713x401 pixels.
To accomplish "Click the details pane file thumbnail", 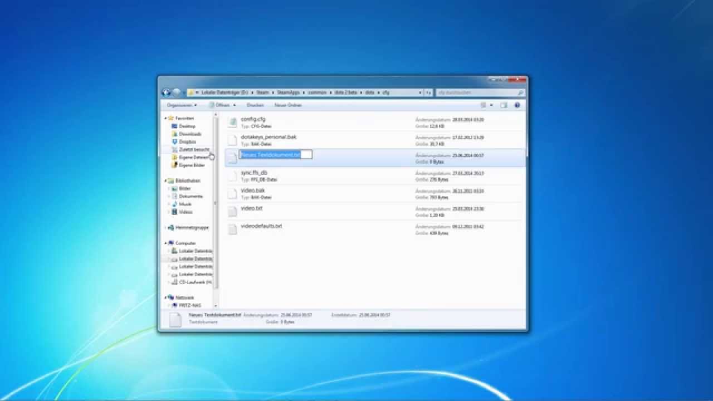I will [x=175, y=320].
